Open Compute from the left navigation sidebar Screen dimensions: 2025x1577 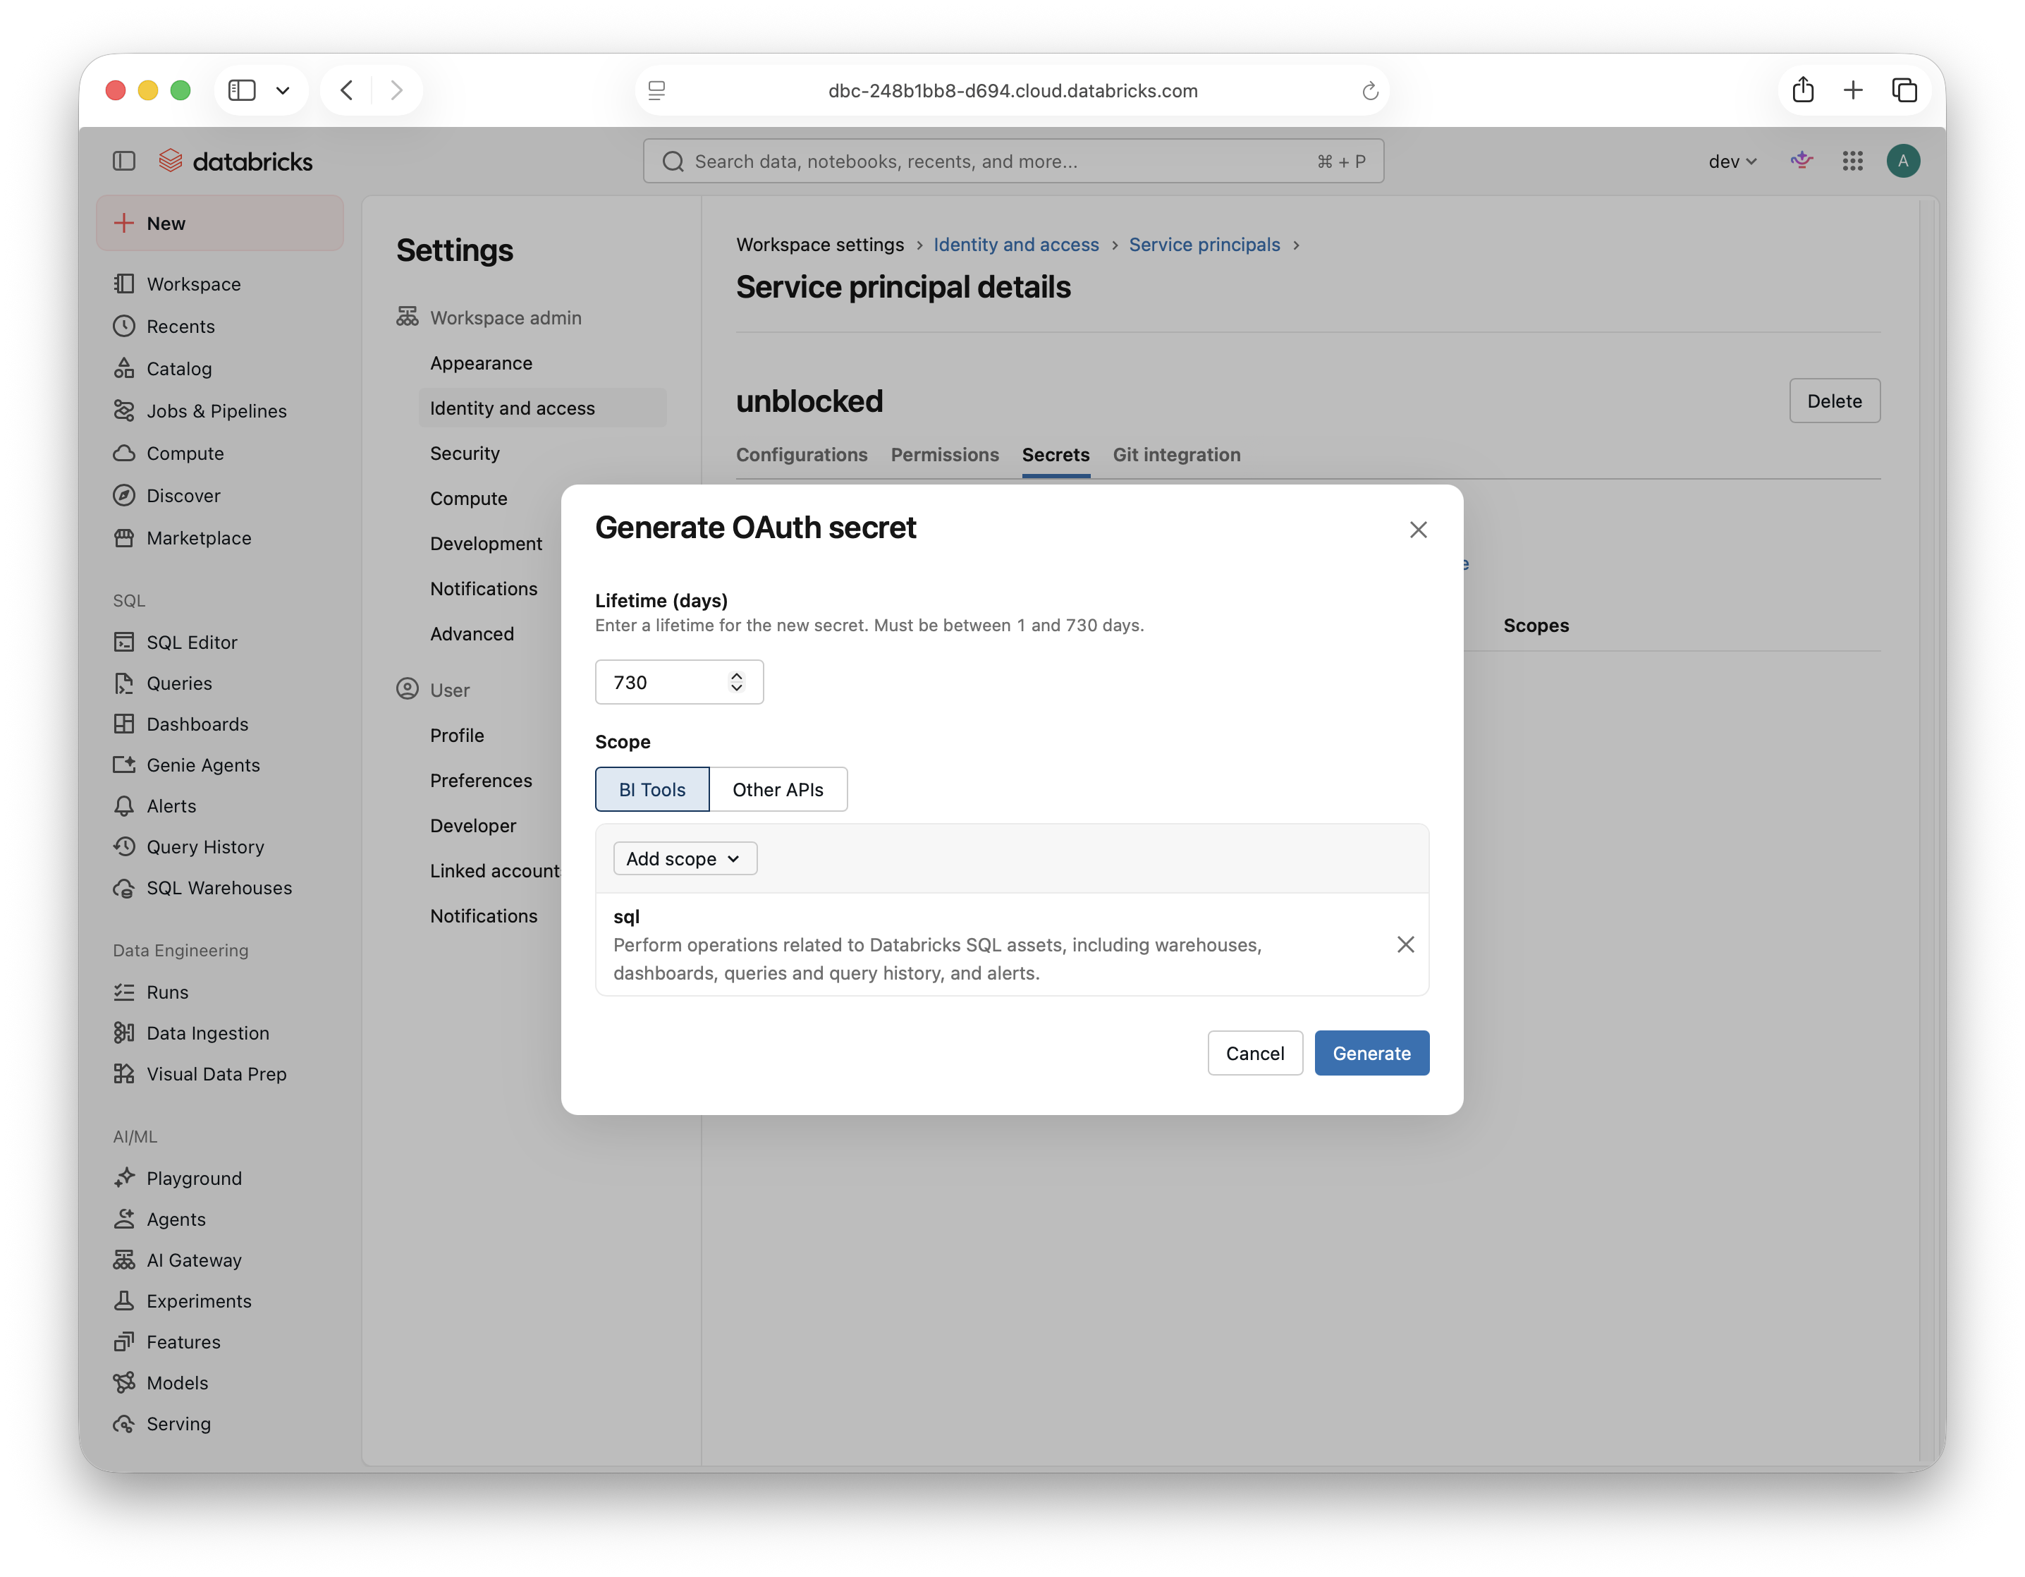click(x=185, y=453)
